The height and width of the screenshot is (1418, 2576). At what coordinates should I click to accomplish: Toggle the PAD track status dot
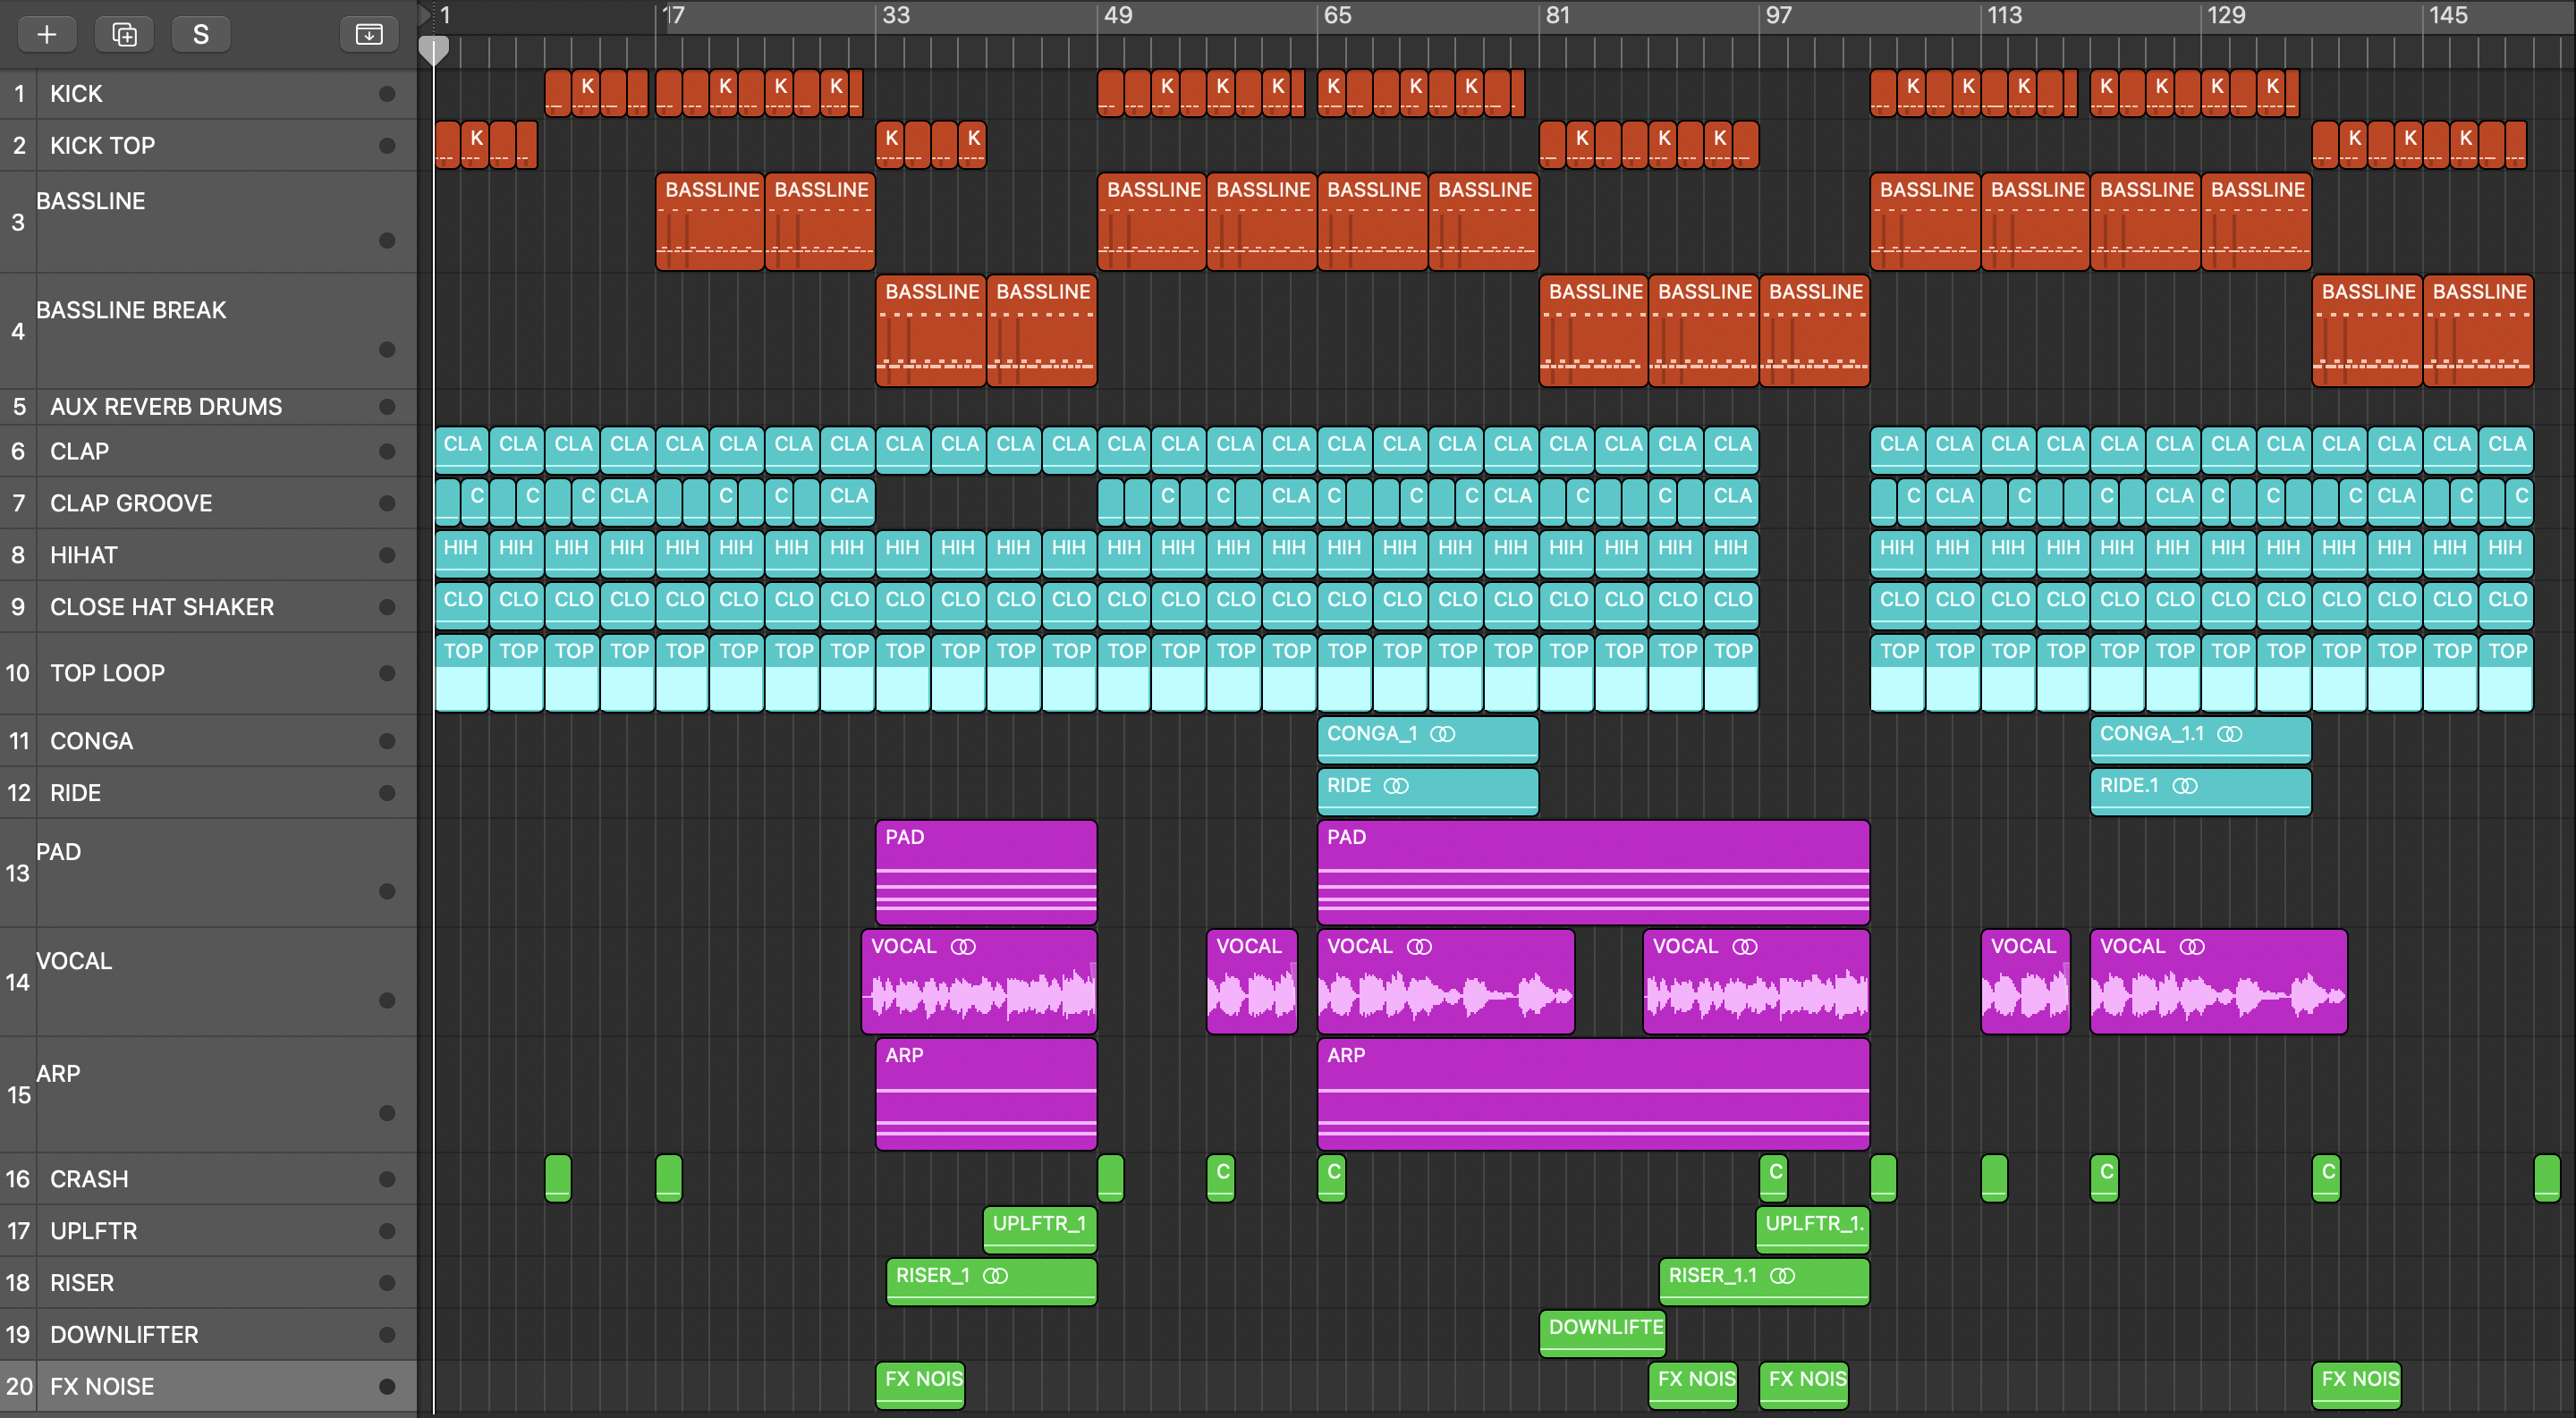pyautogui.click(x=387, y=891)
